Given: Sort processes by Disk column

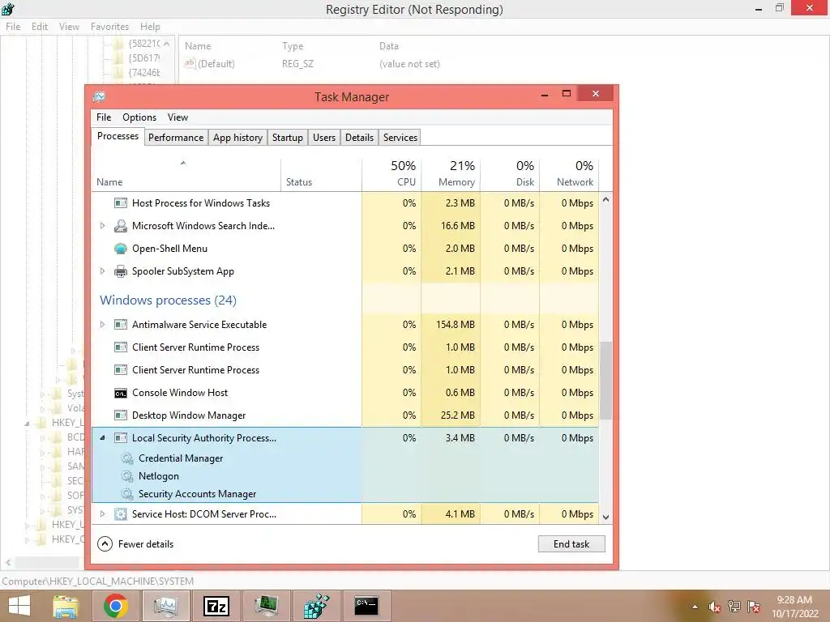Looking at the screenshot, I should point(511,175).
